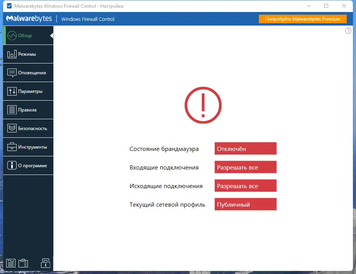Click the open padlock icon in sidebar
The height and width of the screenshot is (274, 356).
[45, 263]
